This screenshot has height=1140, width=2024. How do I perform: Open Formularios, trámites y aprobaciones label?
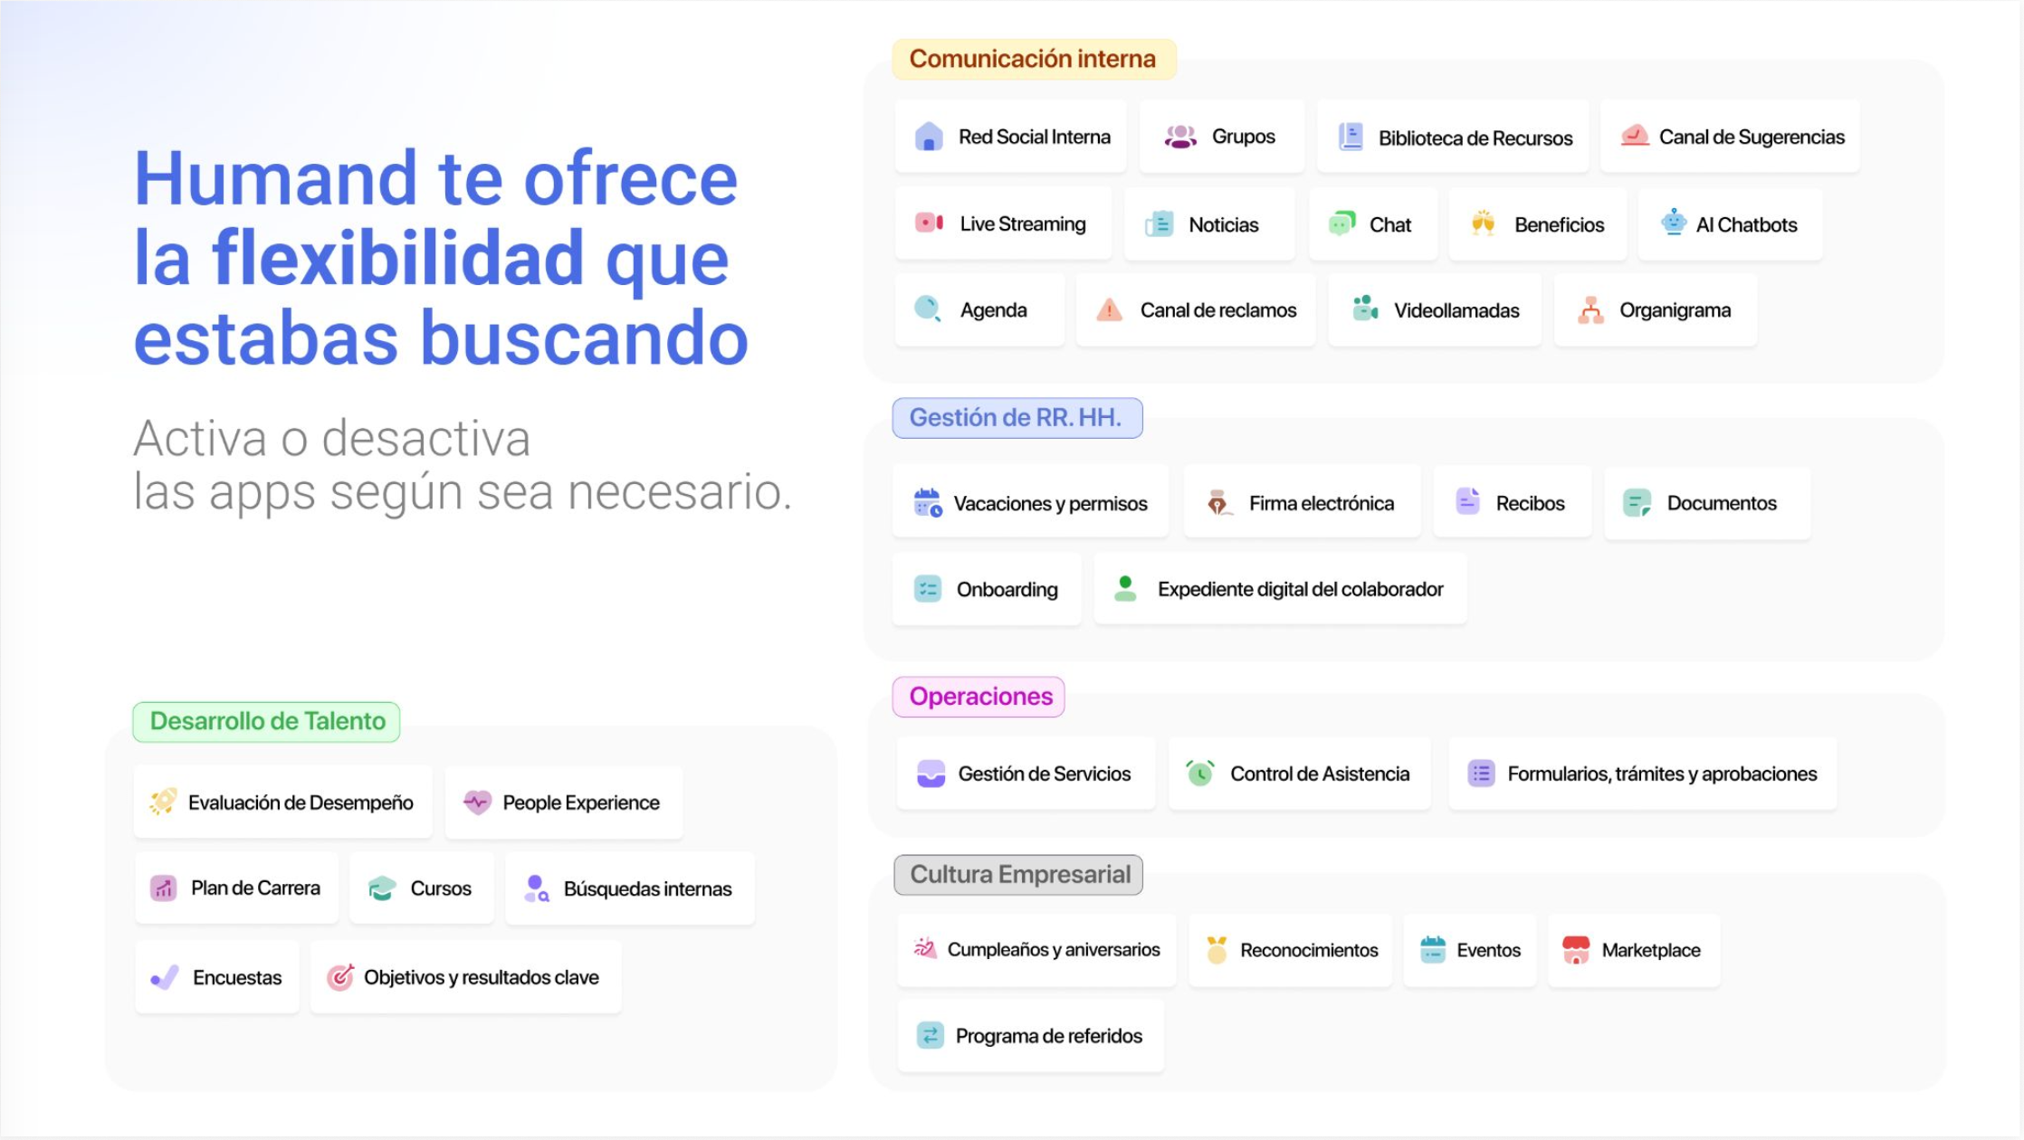pyautogui.click(x=1662, y=774)
